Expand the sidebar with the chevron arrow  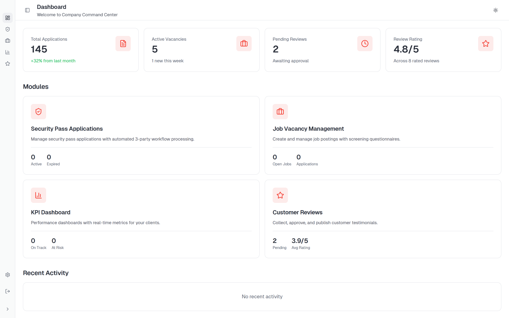coord(7,309)
